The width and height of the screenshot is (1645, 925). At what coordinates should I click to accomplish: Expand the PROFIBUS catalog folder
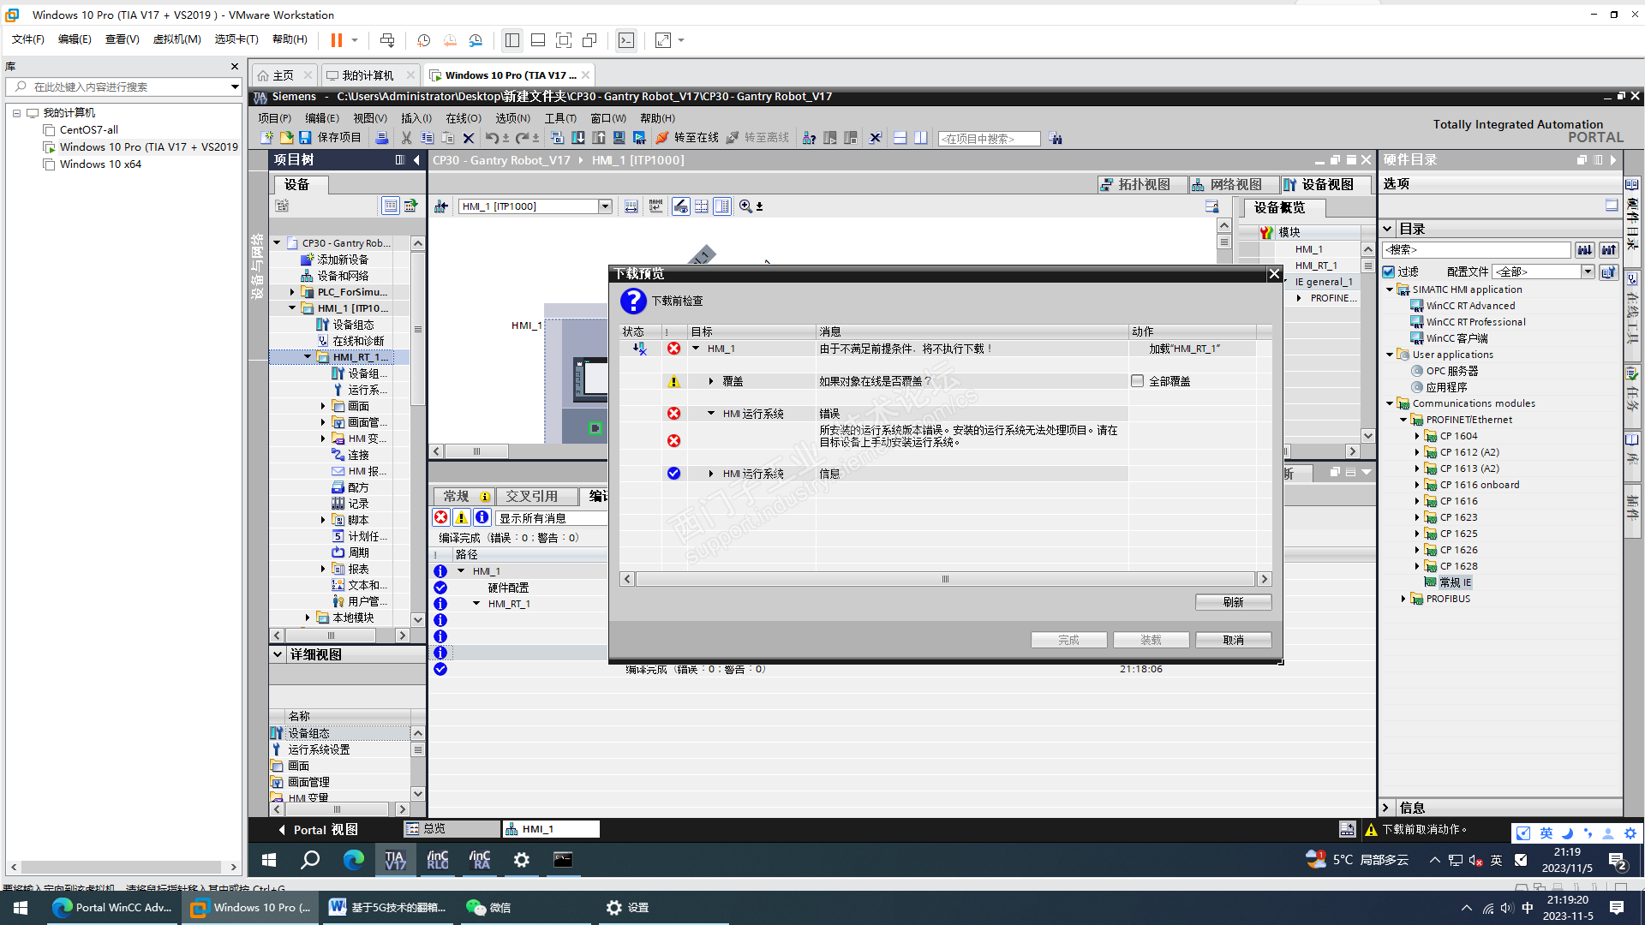(1403, 599)
